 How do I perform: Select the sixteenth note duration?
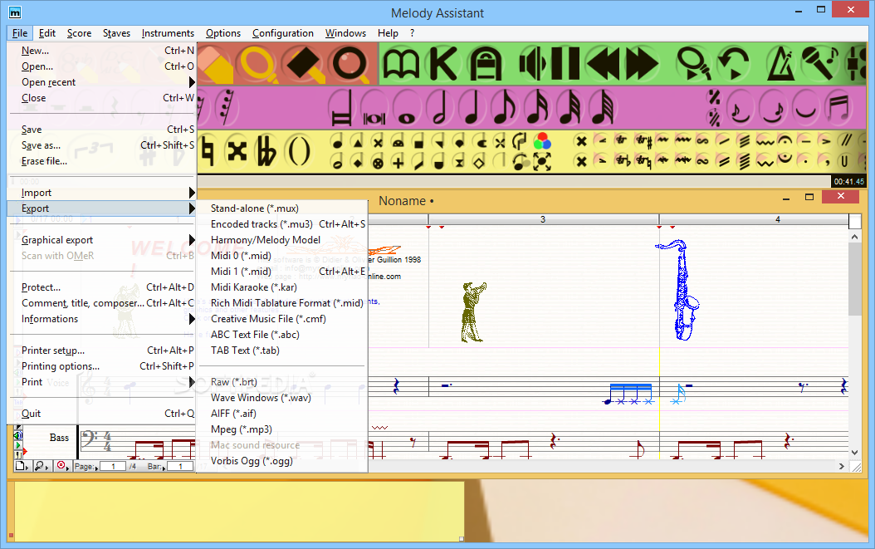537,108
